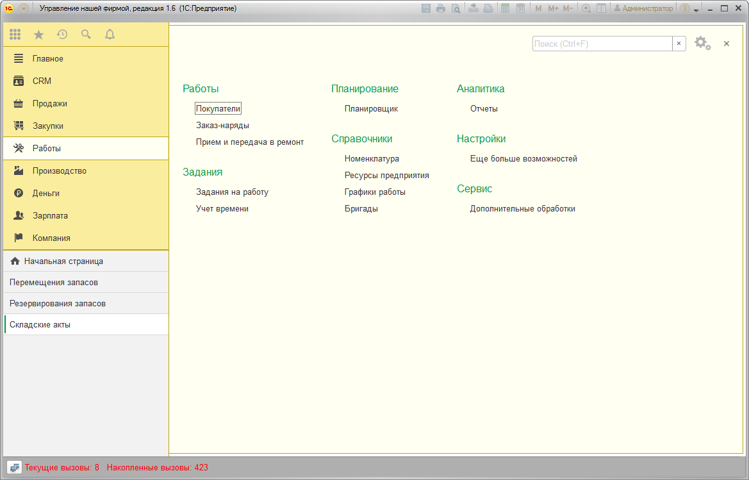
Task: Open the Производство section
Action: click(86, 170)
